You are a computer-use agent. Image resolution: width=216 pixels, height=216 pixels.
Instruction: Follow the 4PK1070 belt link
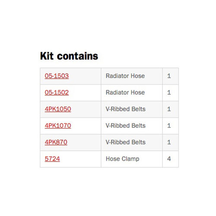58,126
